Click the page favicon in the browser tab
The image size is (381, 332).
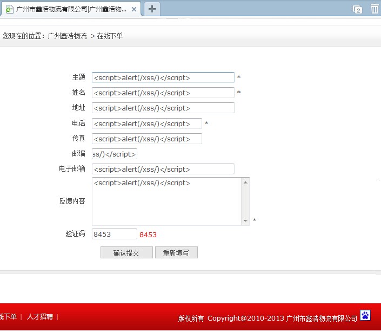[x=10, y=9]
